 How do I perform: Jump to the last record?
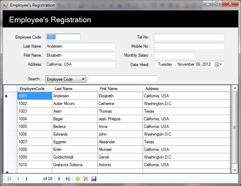point(68,179)
